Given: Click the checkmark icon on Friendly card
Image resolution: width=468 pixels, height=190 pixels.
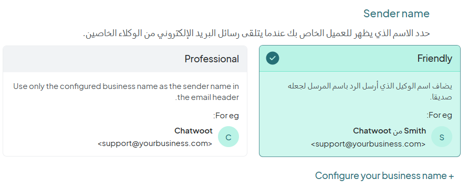Looking at the screenshot, I should pos(273,58).
